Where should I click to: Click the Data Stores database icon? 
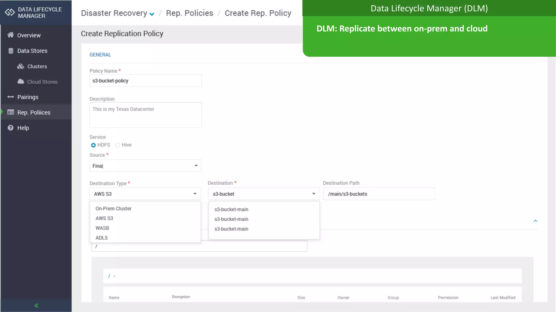(x=11, y=51)
